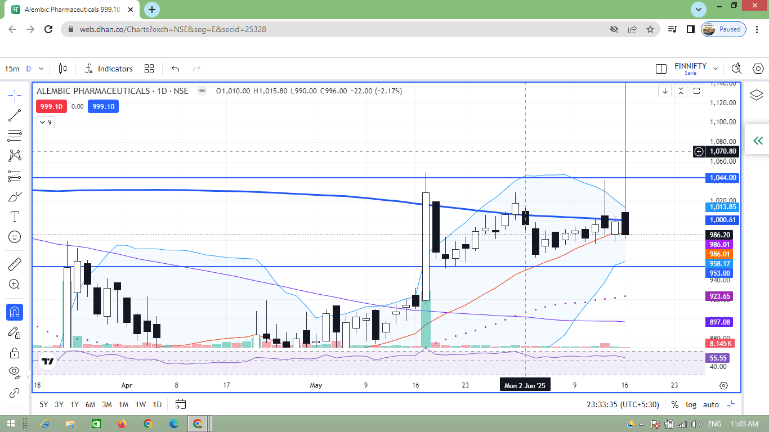Image resolution: width=769 pixels, height=432 pixels.
Task: Select the brush drawing tool
Action: pyautogui.click(x=15, y=196)
